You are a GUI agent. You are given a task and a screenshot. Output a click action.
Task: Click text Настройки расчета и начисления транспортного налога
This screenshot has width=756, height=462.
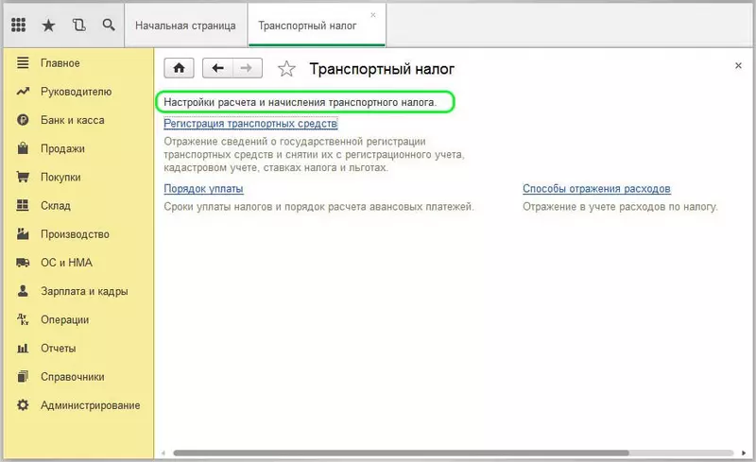click(x=300, y=102)
